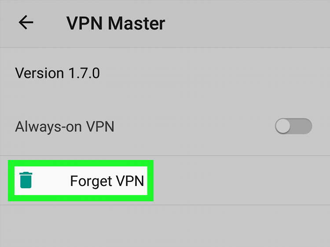Select the Forget VPN text label
Image resolution: width=330 pixels, height=247 pixels.
coord(107,181)
